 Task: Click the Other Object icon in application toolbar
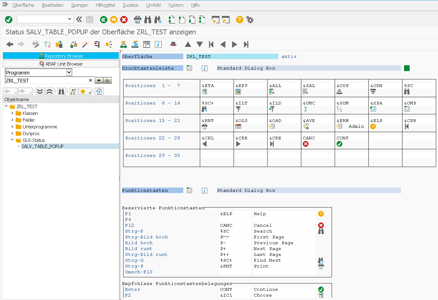(x=59, y=44)
